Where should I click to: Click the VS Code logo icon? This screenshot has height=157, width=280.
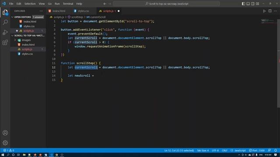click(4, 3)
